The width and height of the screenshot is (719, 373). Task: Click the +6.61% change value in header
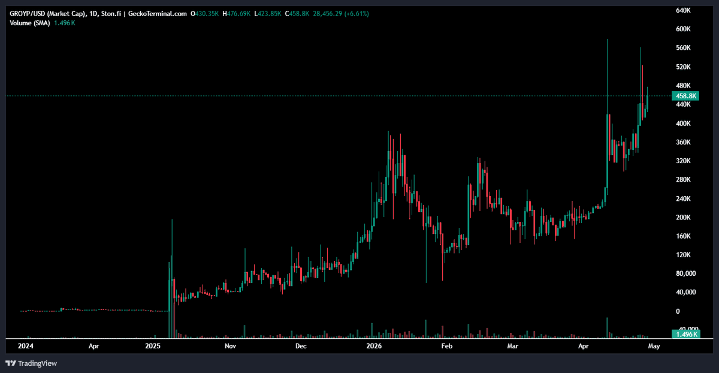coord(356,13)
